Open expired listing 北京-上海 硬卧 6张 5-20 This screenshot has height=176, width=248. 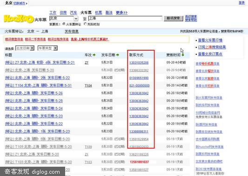[37, 139]
